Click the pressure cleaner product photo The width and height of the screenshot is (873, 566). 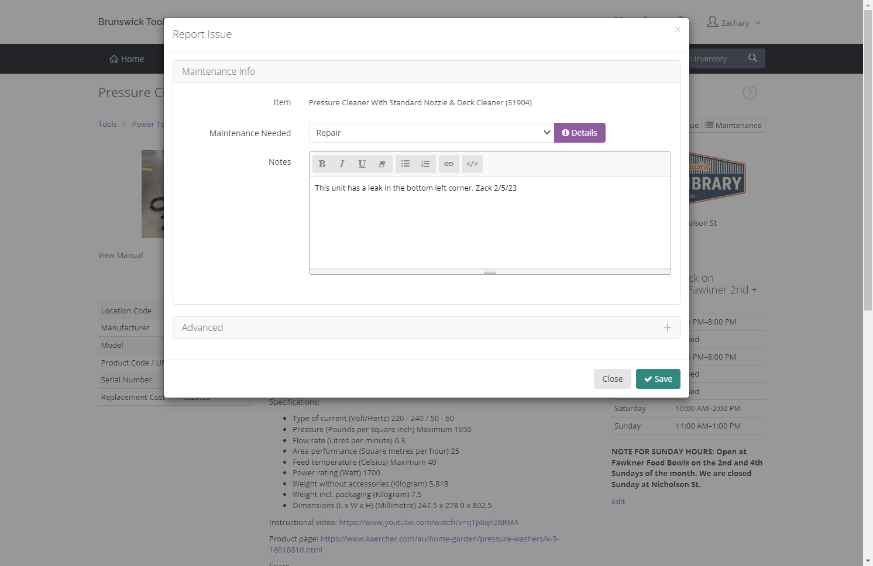click(153, 194)
